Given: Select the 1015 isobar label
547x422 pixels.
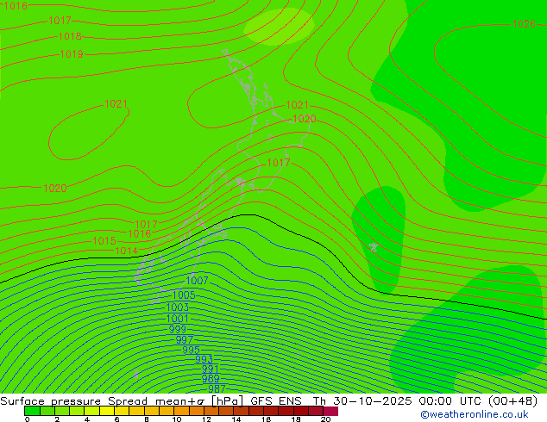Looking at the screenshot, I should point(104,241).
